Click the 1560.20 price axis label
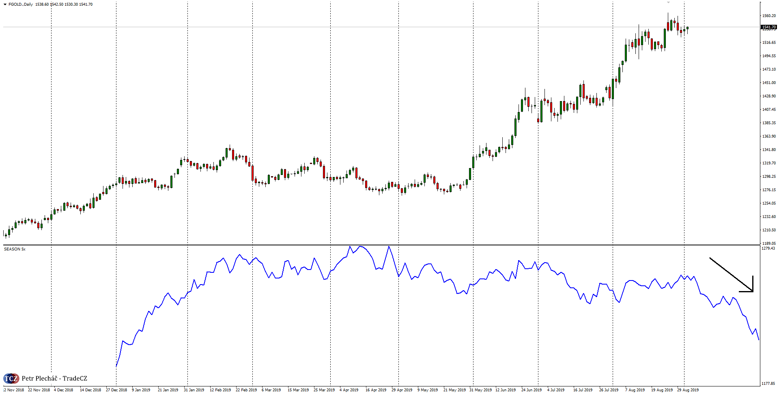Screen dimensions: 779x397 769,16
